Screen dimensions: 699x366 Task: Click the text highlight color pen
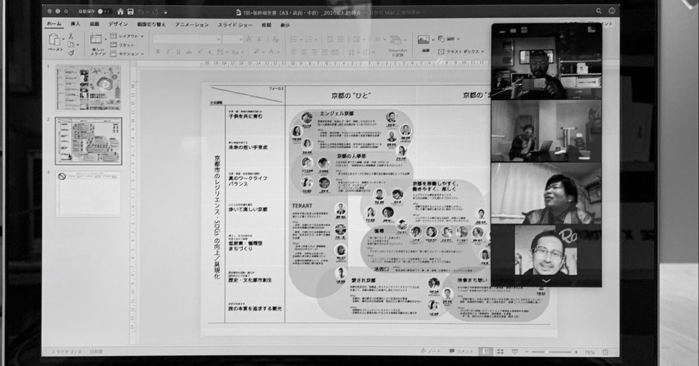[x=256, y=51]
